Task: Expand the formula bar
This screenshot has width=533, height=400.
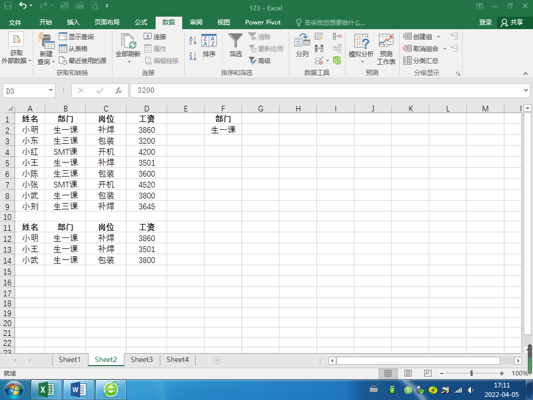Action: (526, 91)
